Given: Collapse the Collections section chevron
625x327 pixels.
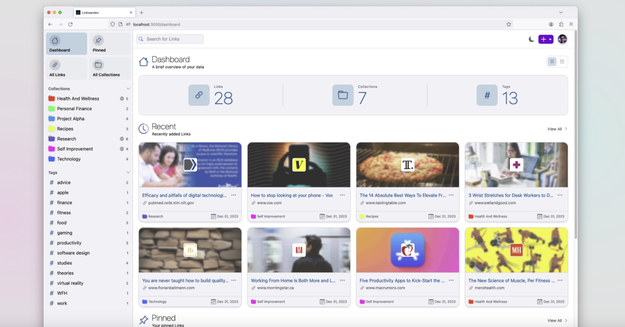Looking at the screenshot, I should click(128, 88).
